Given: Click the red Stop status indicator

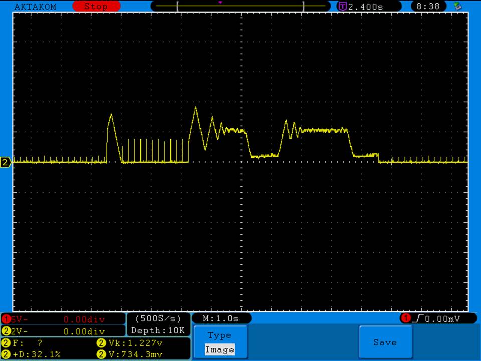Looking at the screenshot, I should click(96, 7).
